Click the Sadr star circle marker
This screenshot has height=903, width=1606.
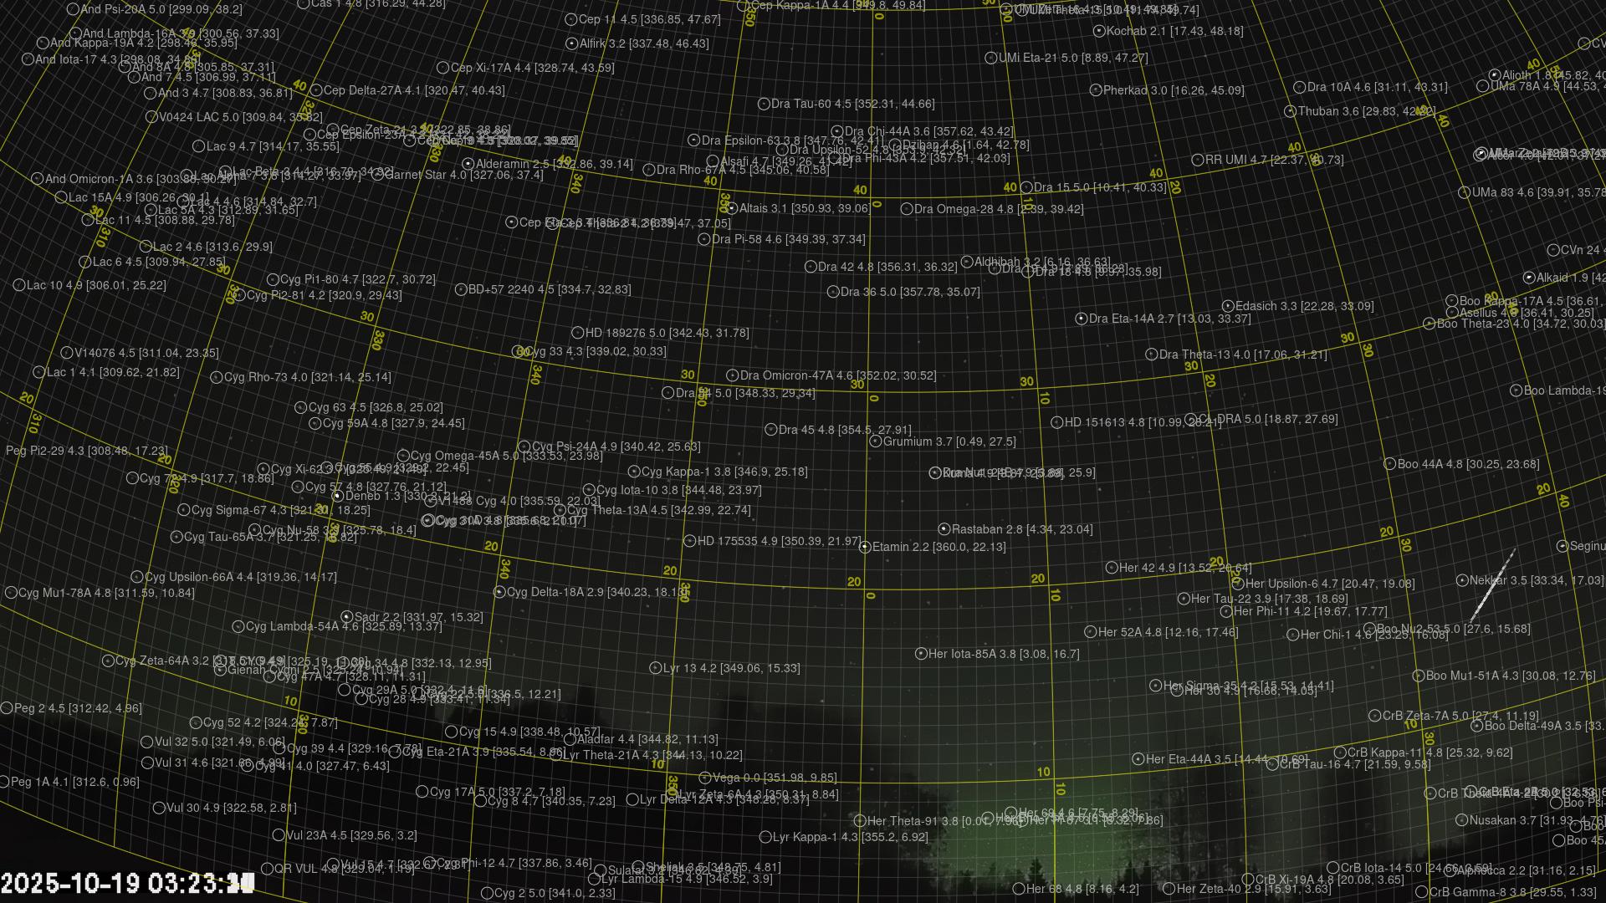(346, 617)
